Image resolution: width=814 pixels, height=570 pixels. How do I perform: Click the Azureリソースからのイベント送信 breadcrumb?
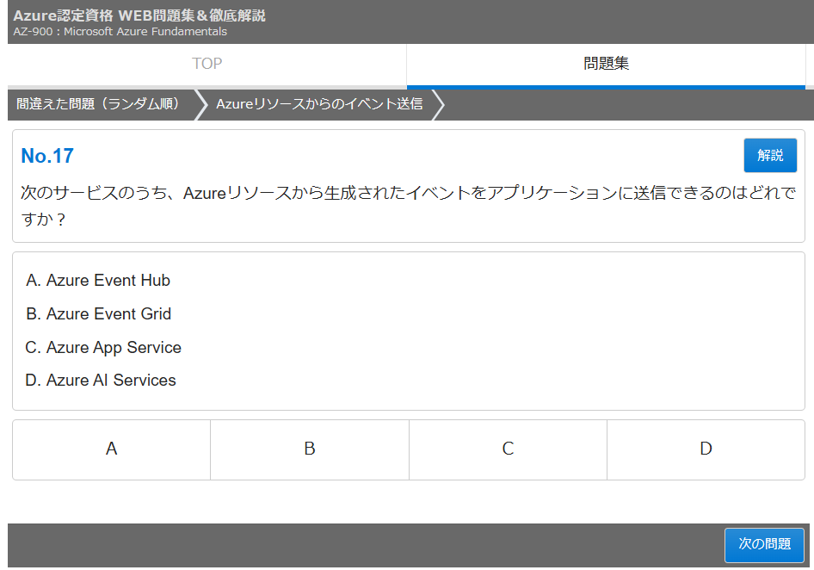(319, 104)
